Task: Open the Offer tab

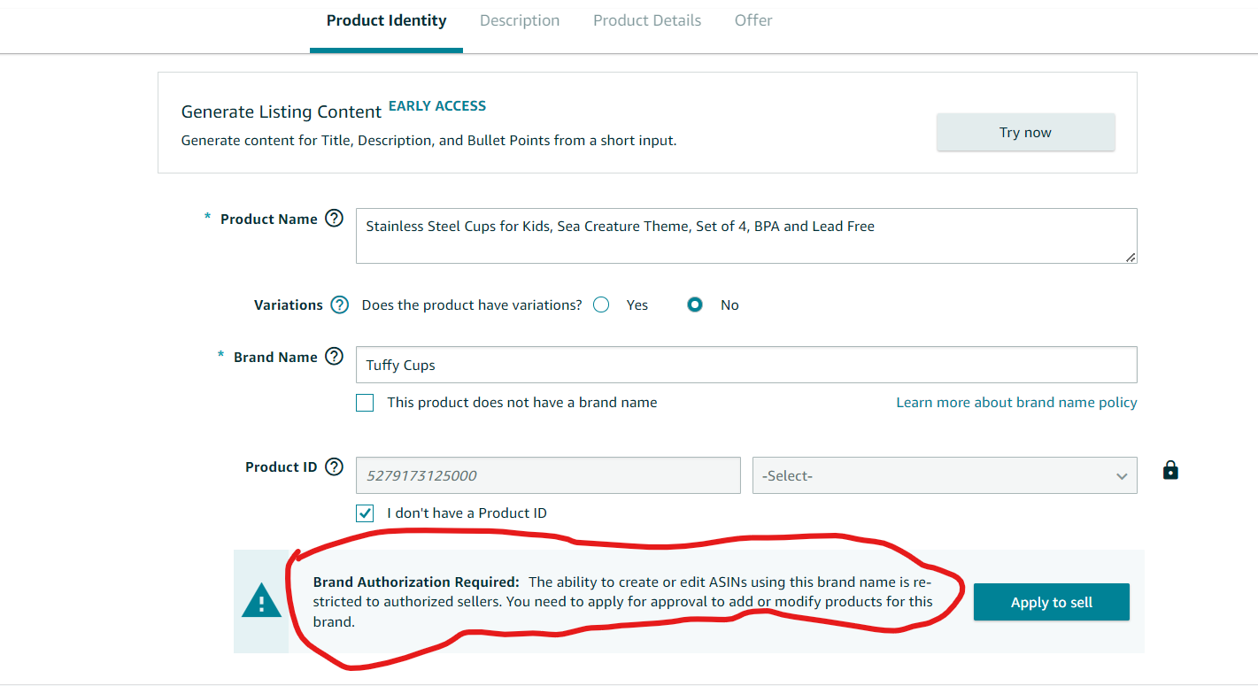Action: [753, 20]
